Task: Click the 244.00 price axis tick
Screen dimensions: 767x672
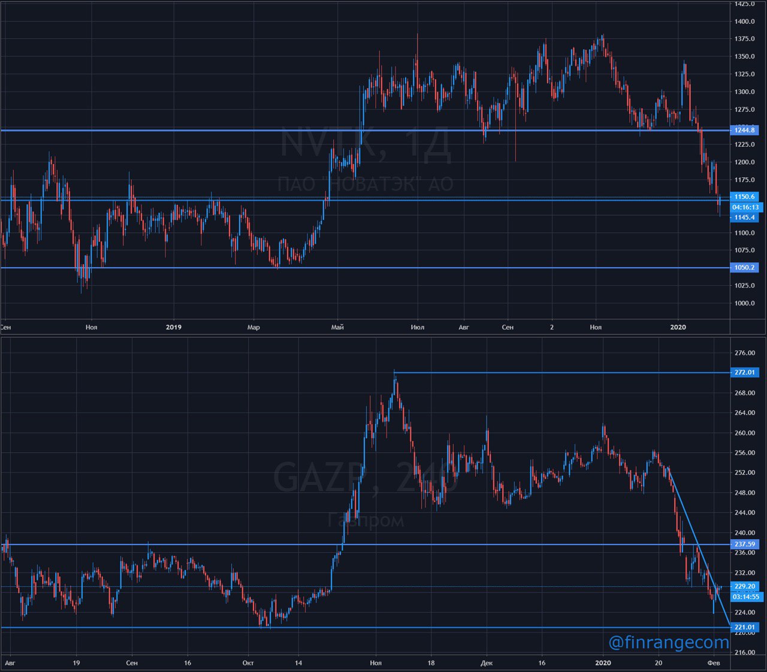Action: pyautogui.click(x=745, y=513)
